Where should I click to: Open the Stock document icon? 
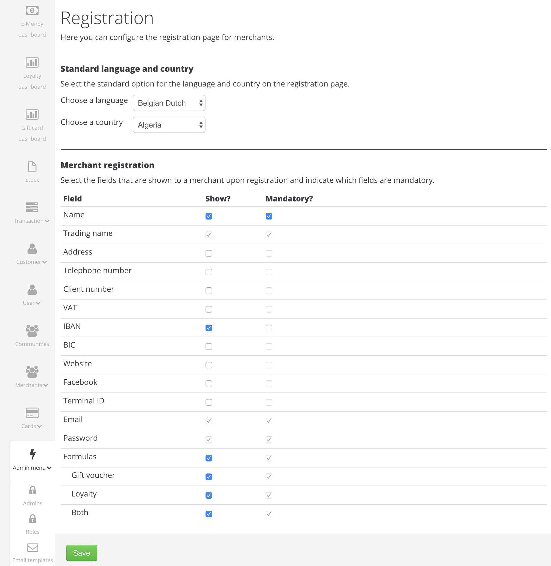click(x=32, y=167)
